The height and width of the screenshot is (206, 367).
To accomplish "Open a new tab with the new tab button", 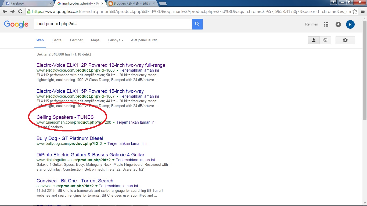I will click(x=163, y=3).
